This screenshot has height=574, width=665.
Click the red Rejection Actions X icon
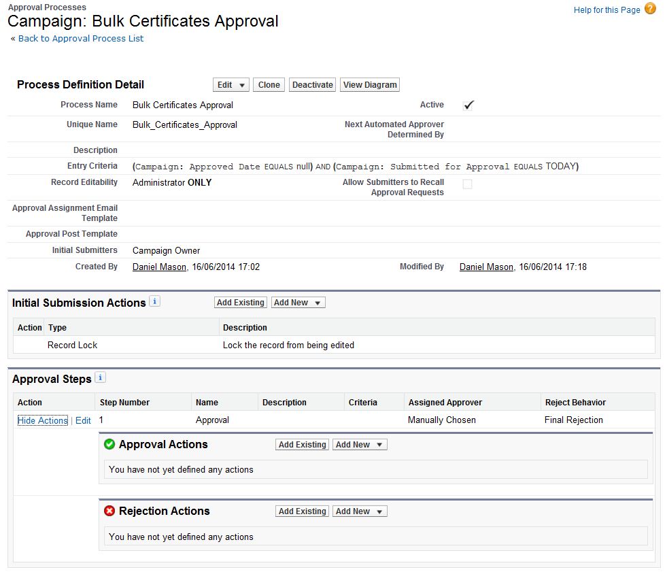[x=109, y=511]
